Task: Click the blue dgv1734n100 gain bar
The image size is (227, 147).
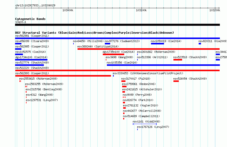Action: pyautogui.click(x=31, y=60)
